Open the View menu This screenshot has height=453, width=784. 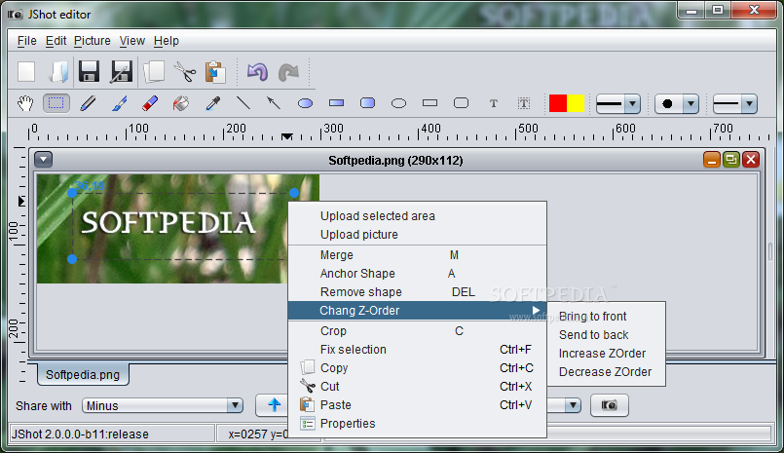pos(132,41)
